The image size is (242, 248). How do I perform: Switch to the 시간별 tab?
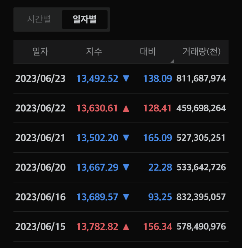pyautogui.click(x=39, y=20)
